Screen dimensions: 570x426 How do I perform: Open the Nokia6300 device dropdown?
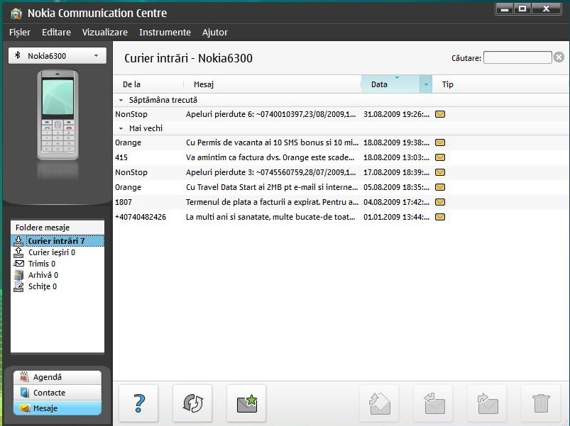[x=57, y=56]
